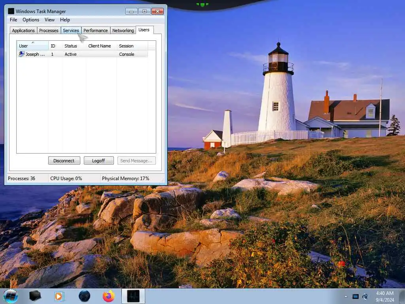405x304 pixels.
Task: Open the power icon in system tray
Action: click(x=365, y=296)
